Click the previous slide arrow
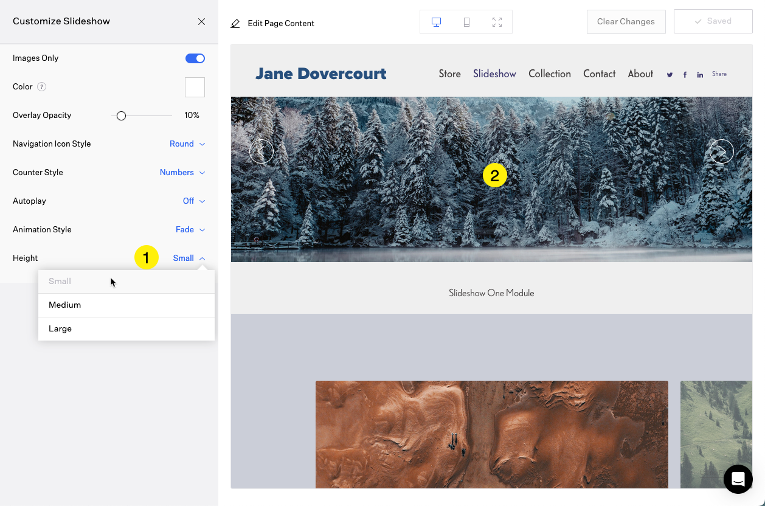Screen dimensions: 765x506 click(x=261, y=151)
